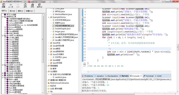Click the 知识点 folder icon
Screen dimensions: 179x95
coord(49,86)
